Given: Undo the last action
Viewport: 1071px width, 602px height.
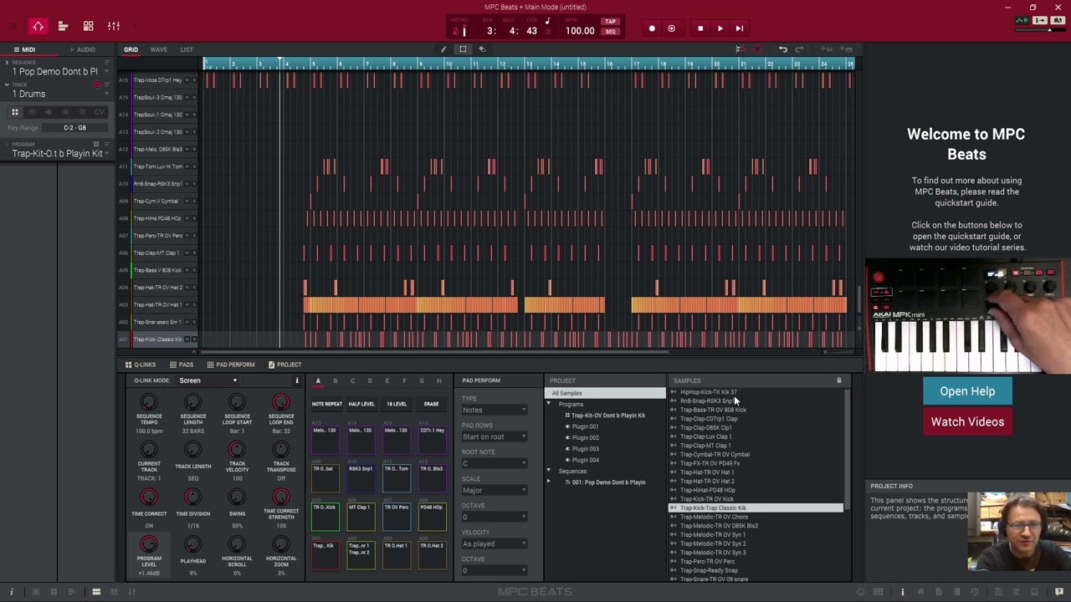Looking at the screenshot, I should (783, 49).
